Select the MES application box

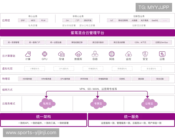(x=33, y=20)
